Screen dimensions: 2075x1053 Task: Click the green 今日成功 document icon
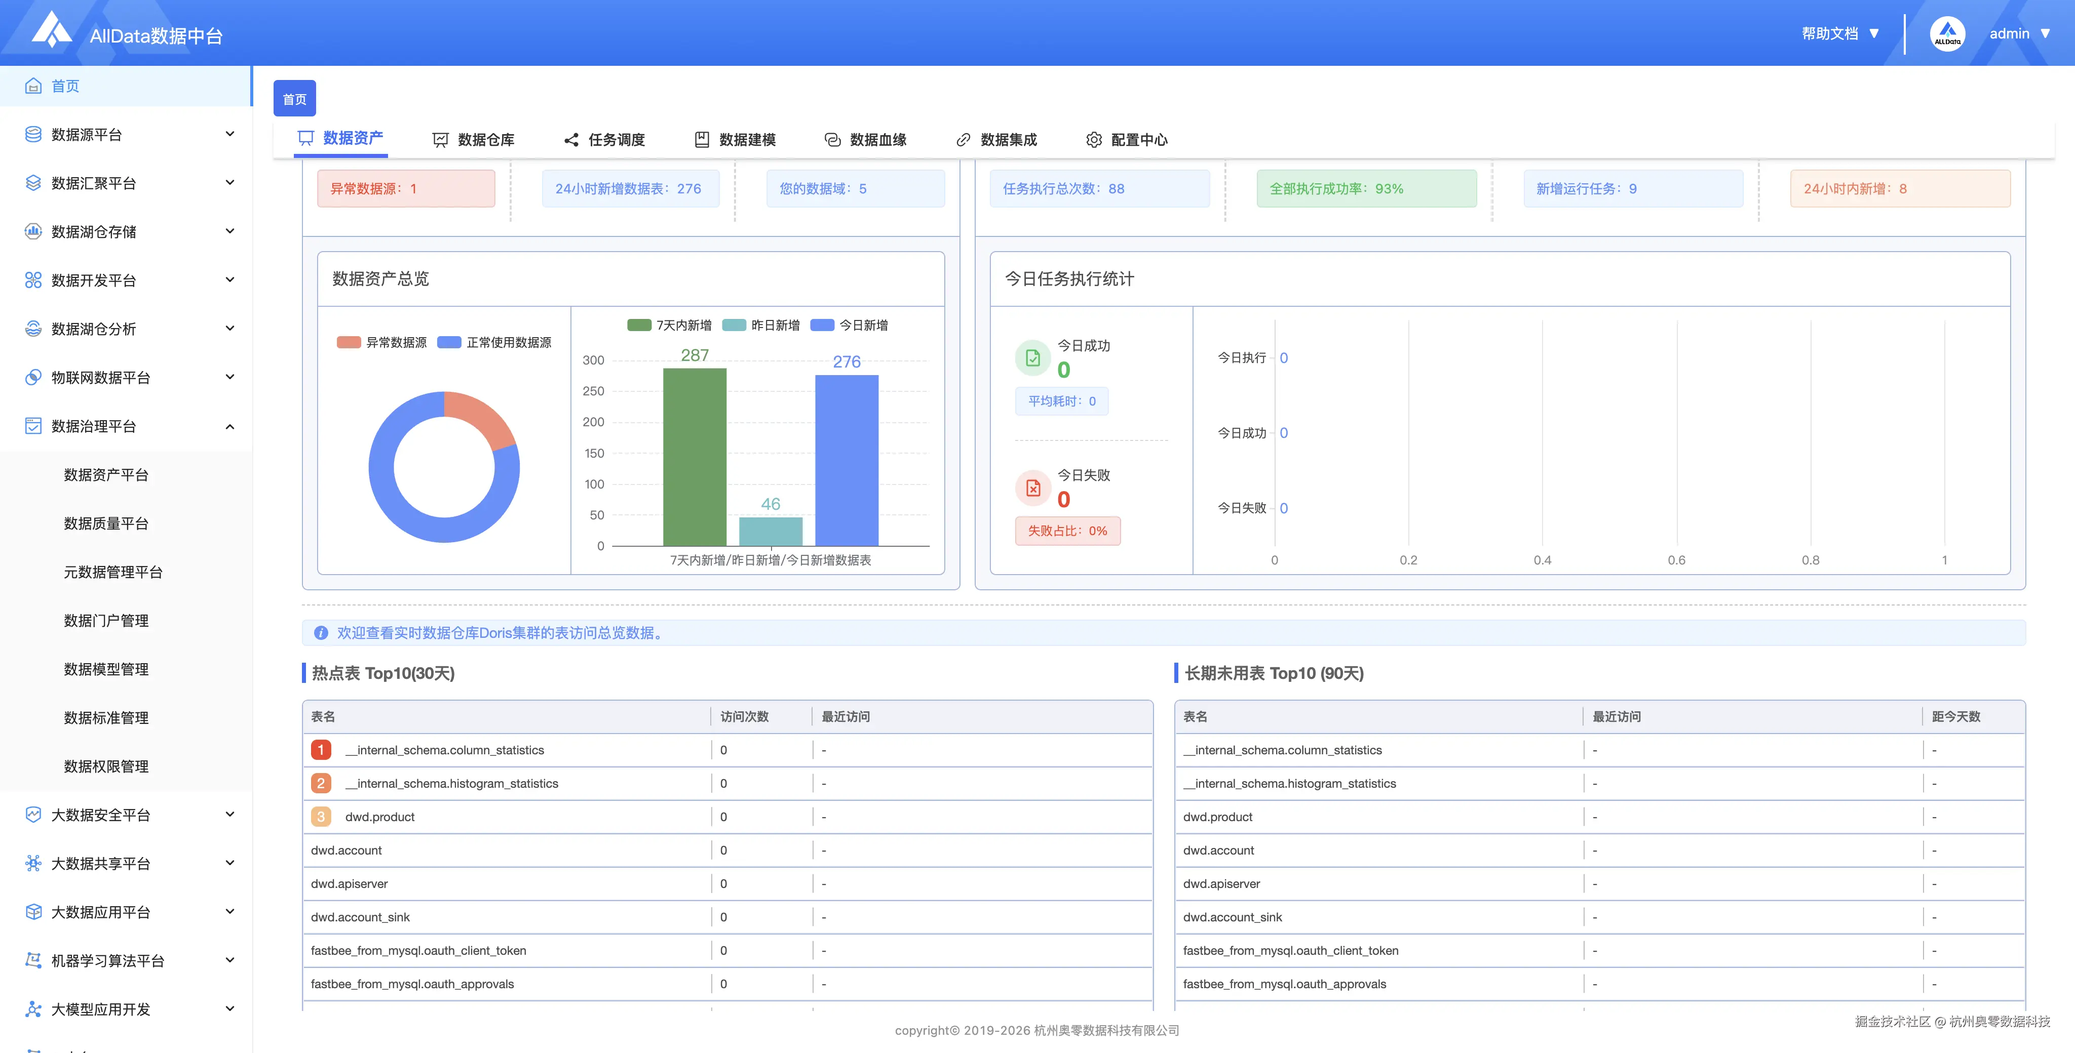pos(1032,358)
